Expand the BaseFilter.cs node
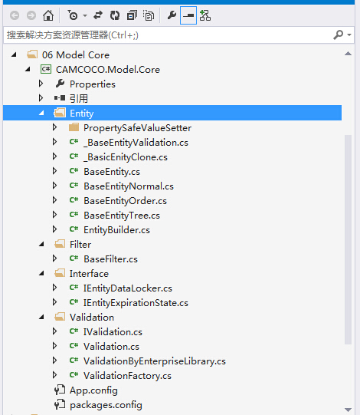The height and width of the screenshot is (415, 360). click(x=54, y=259)
